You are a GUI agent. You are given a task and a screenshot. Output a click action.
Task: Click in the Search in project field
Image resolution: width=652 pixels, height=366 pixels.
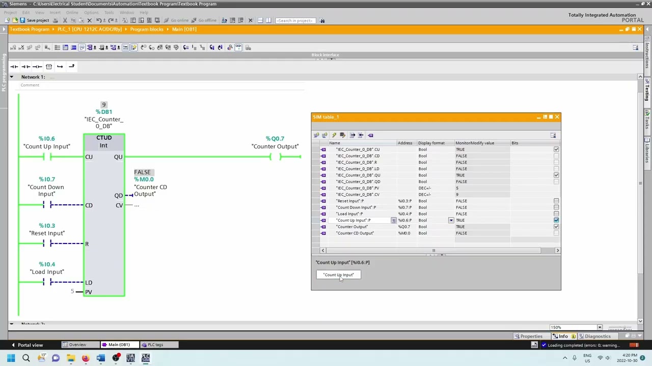(295, 20)
